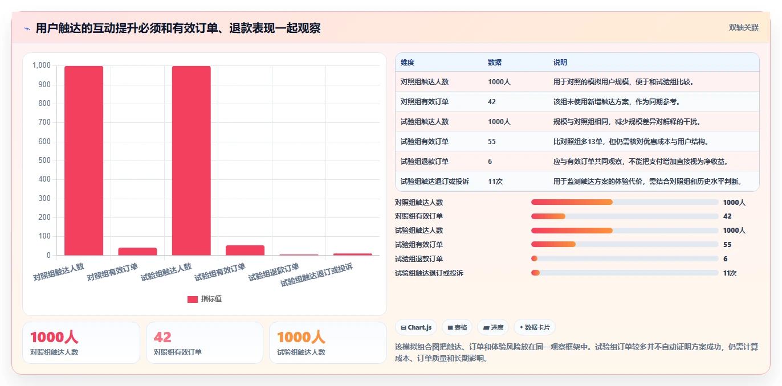Toggle the 指标值 legend swatch
Image resolution: width=782 pixels, height=386 pixels.
(x=193, y=299)
